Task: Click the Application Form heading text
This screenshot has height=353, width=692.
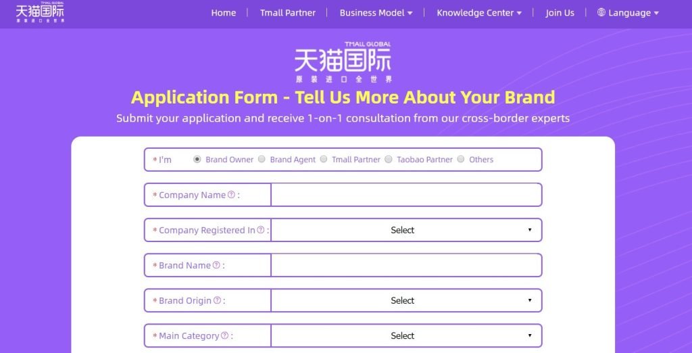Action: [x=343, y=97]
